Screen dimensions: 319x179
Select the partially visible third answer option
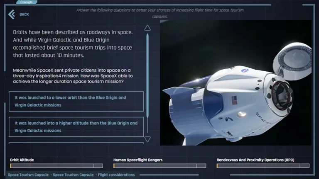76,143
